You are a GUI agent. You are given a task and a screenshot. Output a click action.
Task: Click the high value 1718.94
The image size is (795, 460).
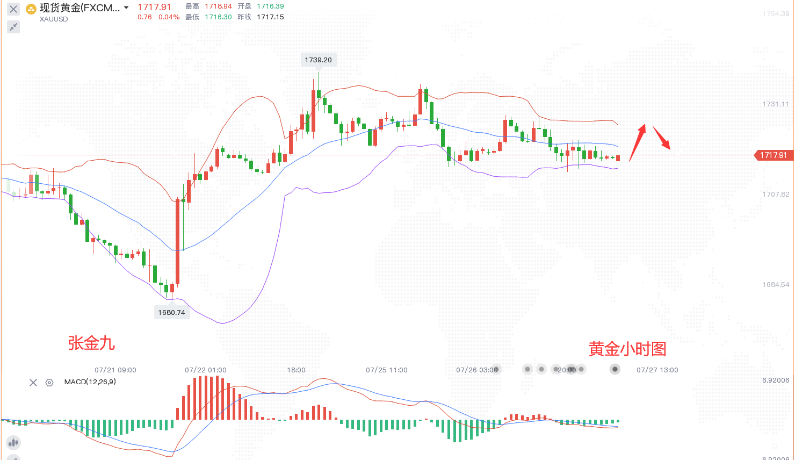pyautogui.click(x=218, y=6)
